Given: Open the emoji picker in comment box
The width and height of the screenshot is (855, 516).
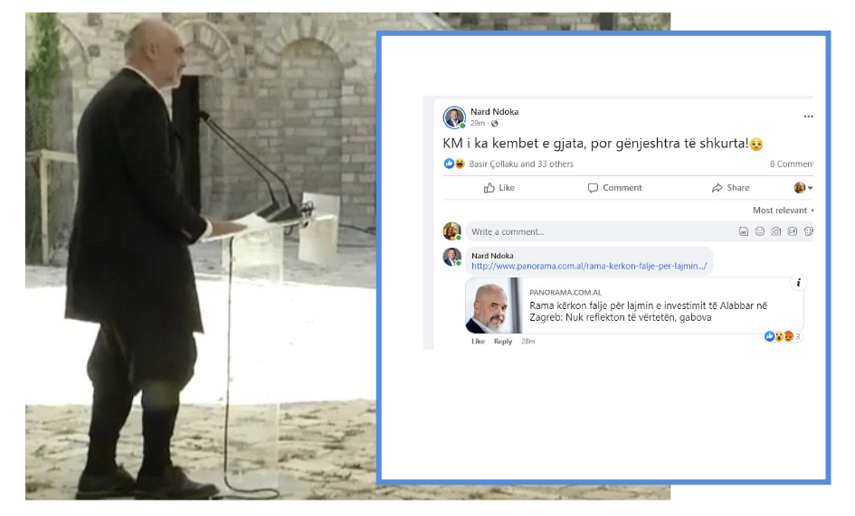Looking at the screenshot, I should coord(760,231).
